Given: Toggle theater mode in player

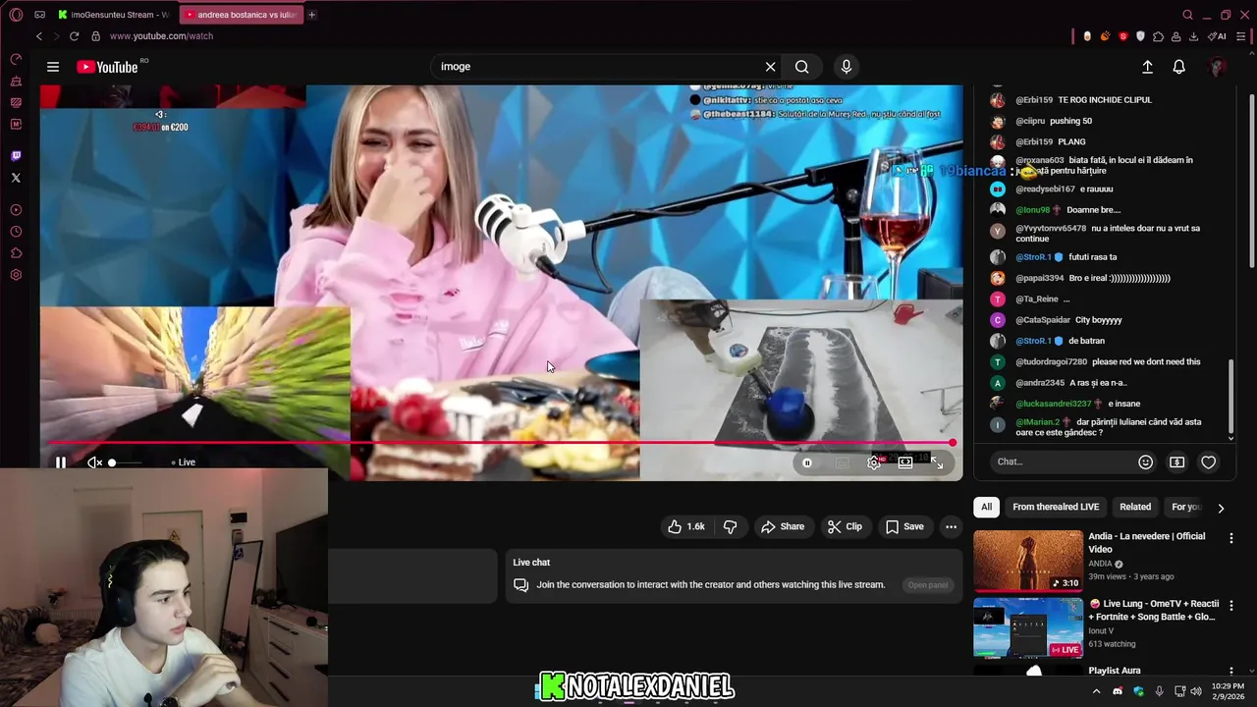Looking at the screenshot, I should click(x=905, y=462).
